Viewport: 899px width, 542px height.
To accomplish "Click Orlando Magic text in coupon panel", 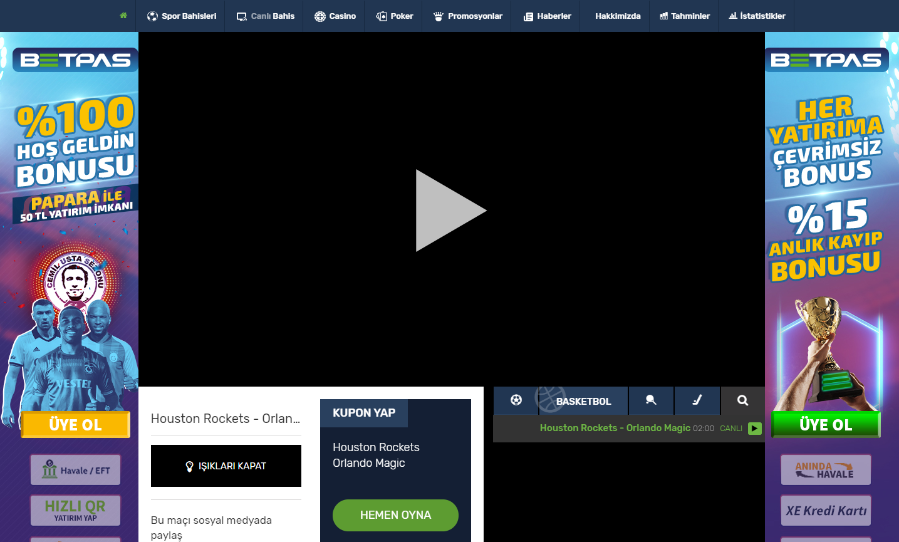I will coord(369,463).
